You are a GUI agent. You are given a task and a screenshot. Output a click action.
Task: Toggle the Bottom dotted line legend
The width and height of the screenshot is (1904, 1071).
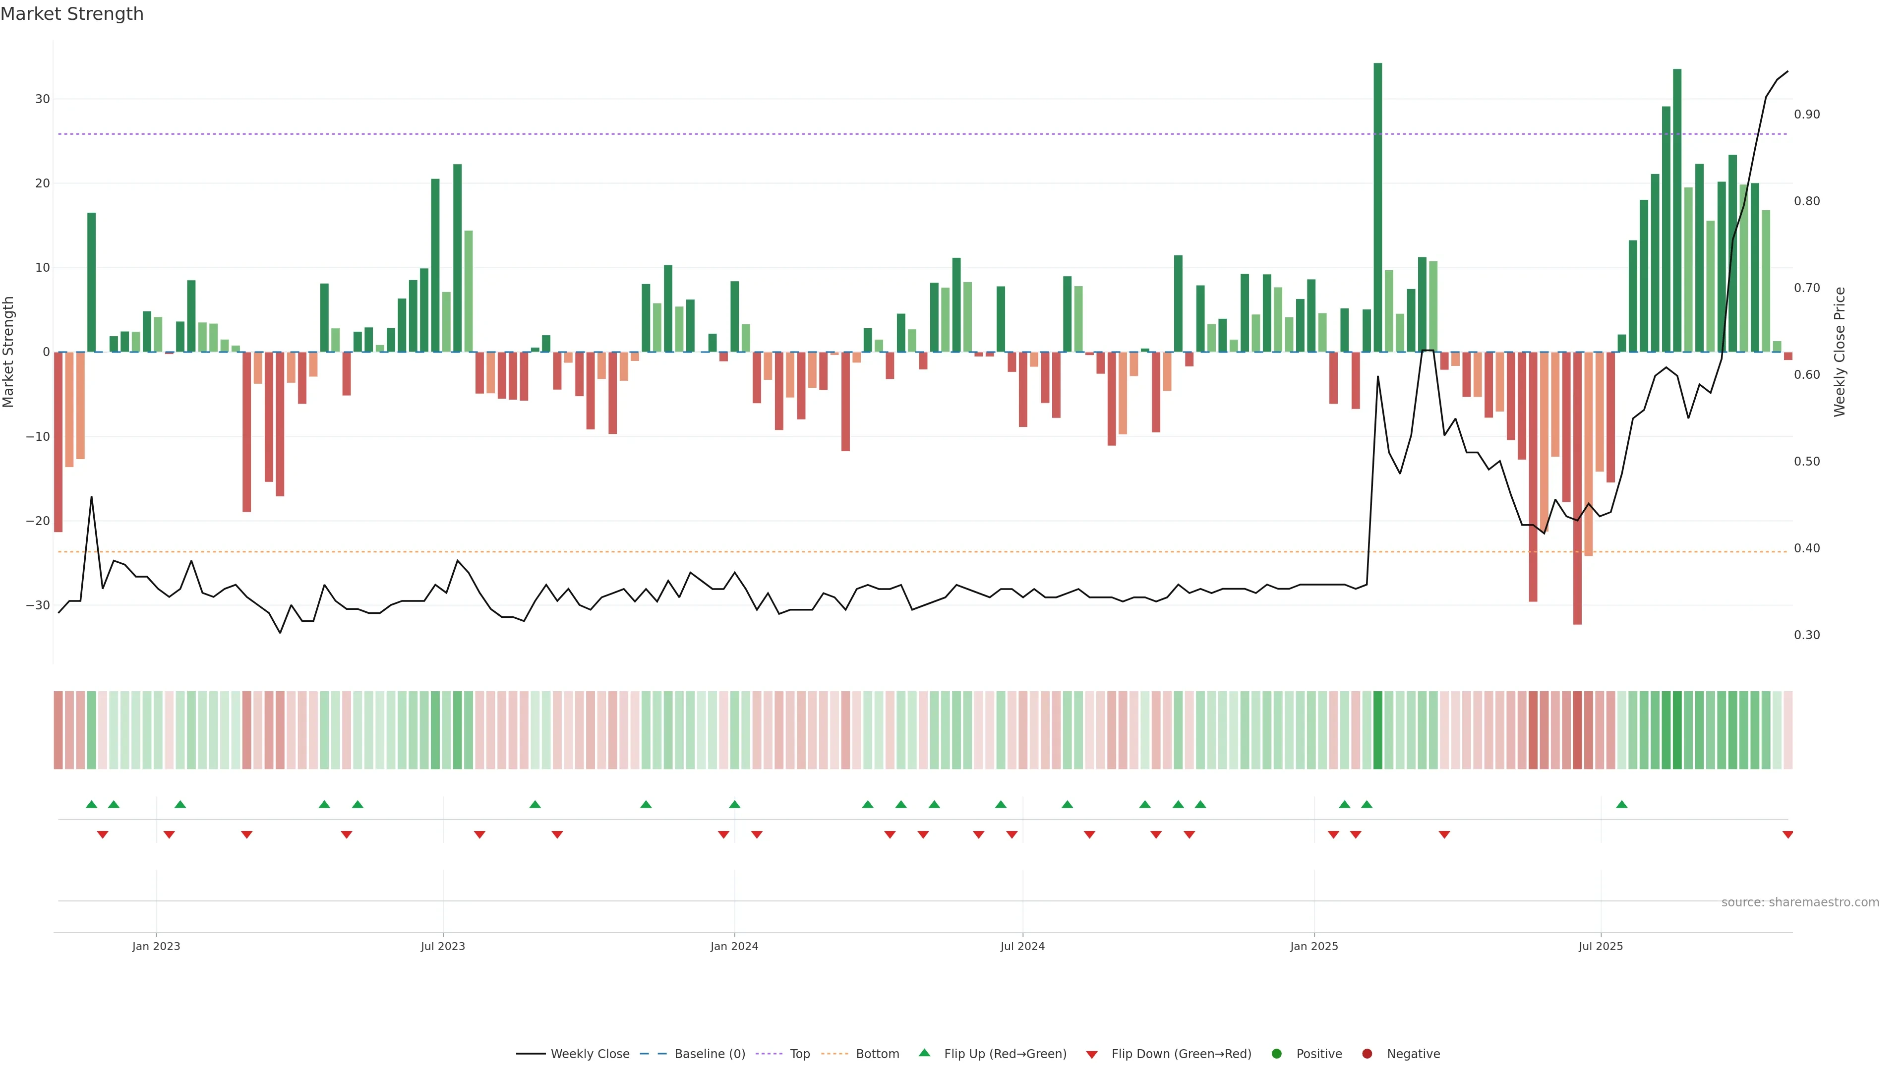click(834, 1053)
